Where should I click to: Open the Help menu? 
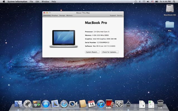54,2
